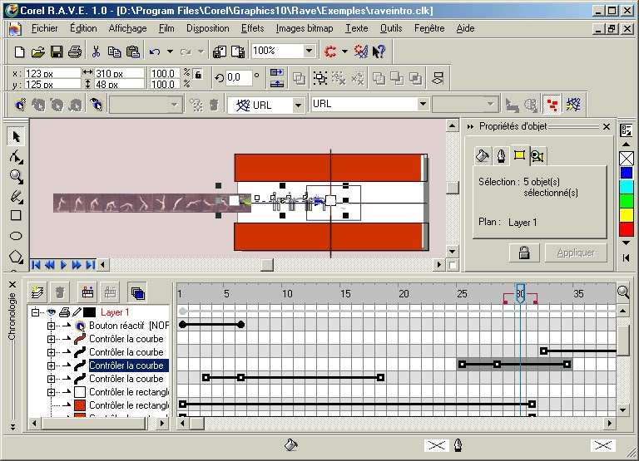
Task: Click the Group objects icon
Action: tap(320, 78)
